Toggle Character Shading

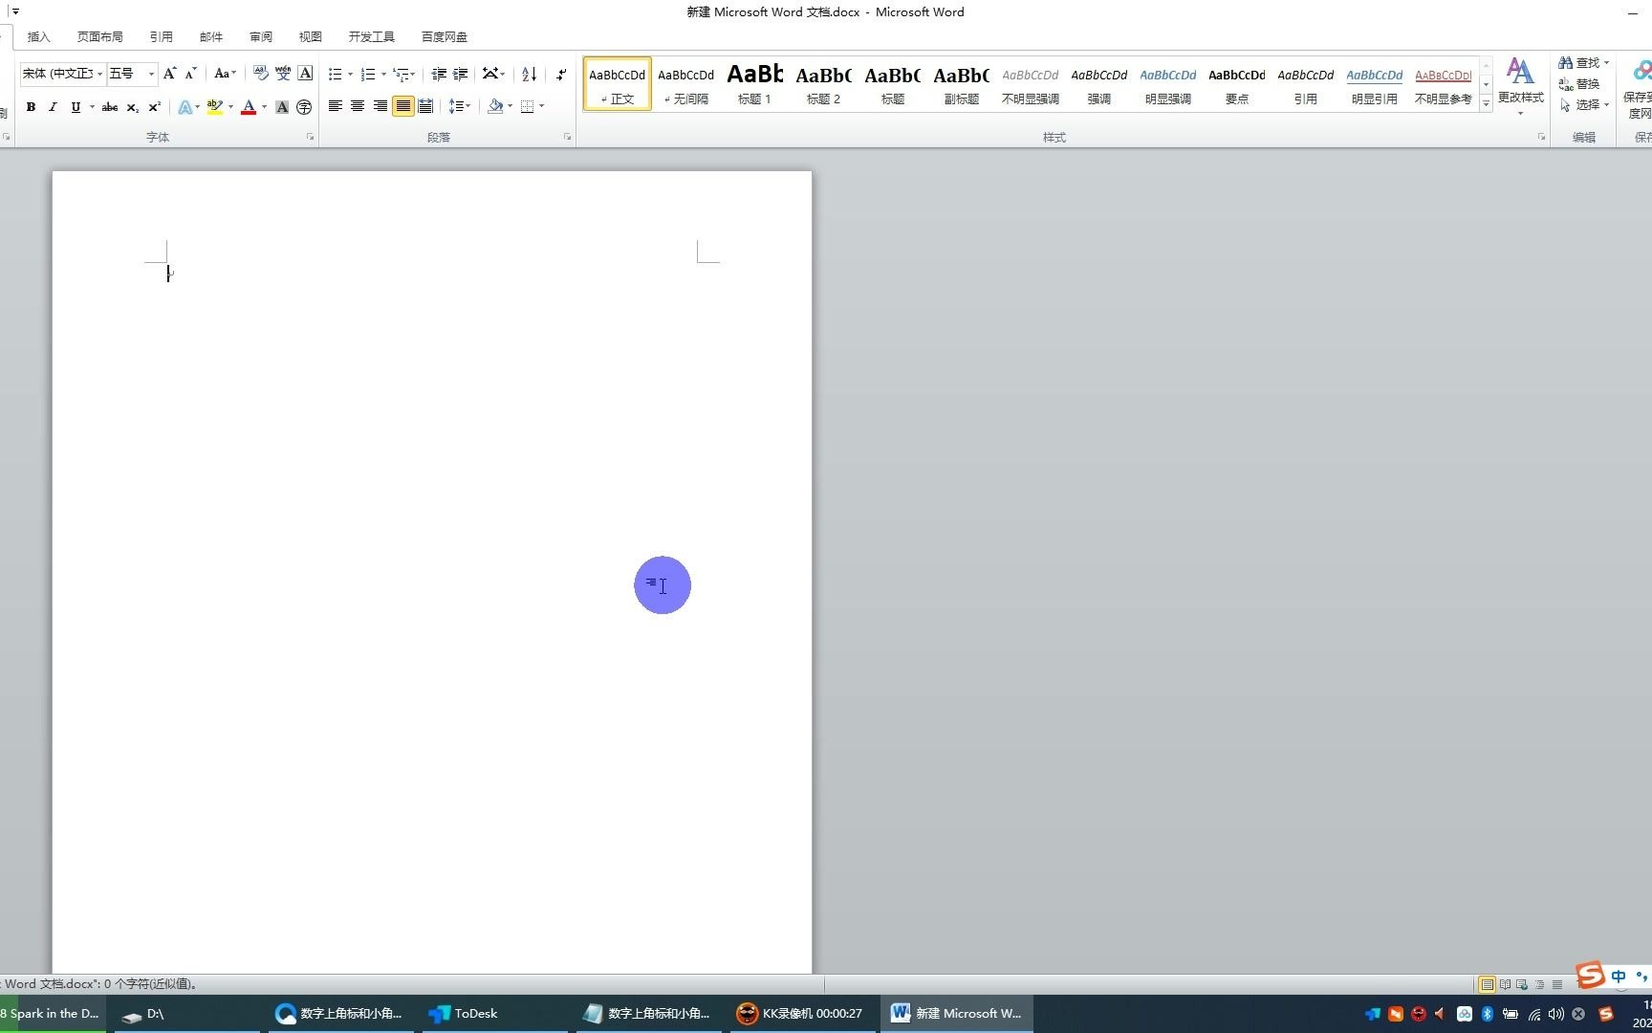click(282, 107)
